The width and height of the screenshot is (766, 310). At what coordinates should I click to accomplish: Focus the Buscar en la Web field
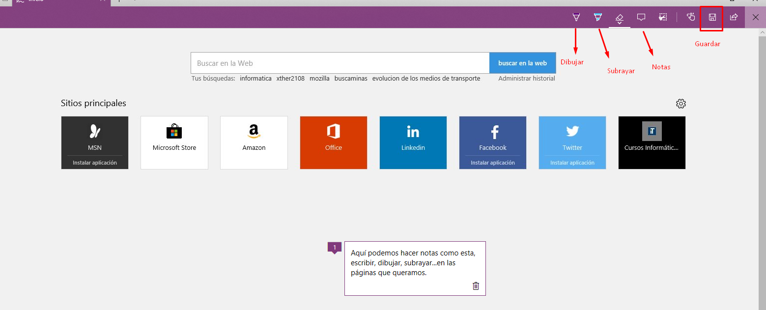point(340,63)
